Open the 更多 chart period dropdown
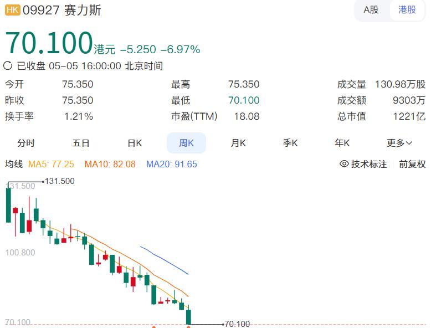The image size is (431, 328). click(x=399, y=143)
